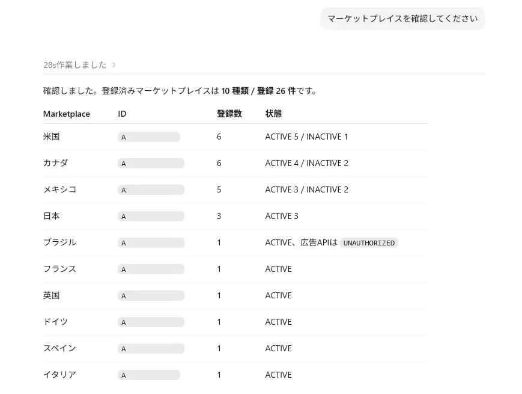Click the ID code chip in スペイン row
Screen dimensions: 522x394
click(151, 349)
